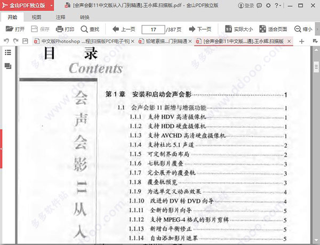Open the outline list sidebar icon
Screen dimensions: 320x245
coord(8,53)
